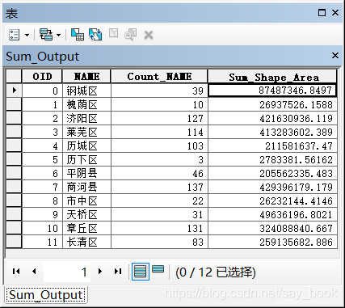This screenshot has height=308, width=345.
Task: Go to the previous record
Action: (x=34, y=271)
